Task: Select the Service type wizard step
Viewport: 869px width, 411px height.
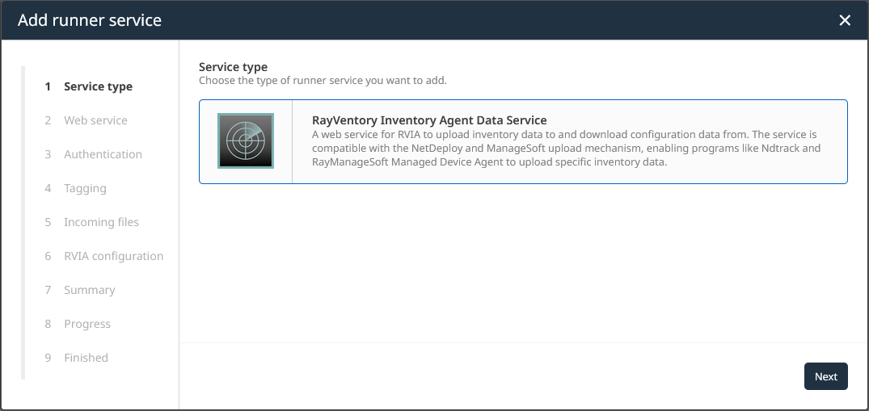Action: click(98, 86)
